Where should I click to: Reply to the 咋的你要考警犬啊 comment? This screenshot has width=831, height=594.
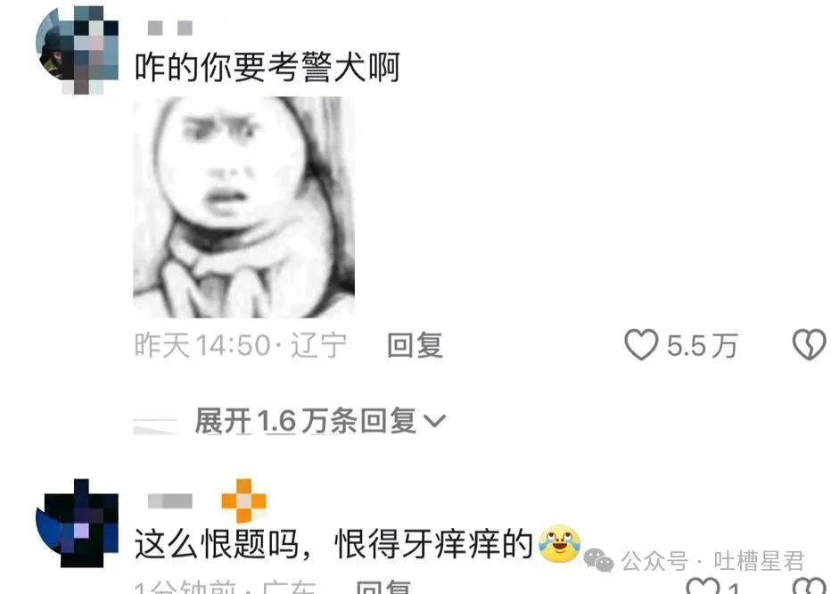point(415,345)
